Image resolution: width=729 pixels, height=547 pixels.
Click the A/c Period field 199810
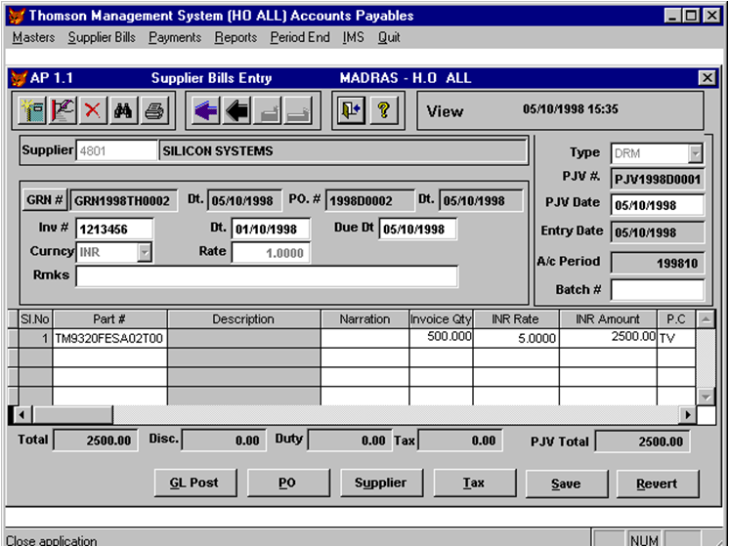click(x=658, y=264)
